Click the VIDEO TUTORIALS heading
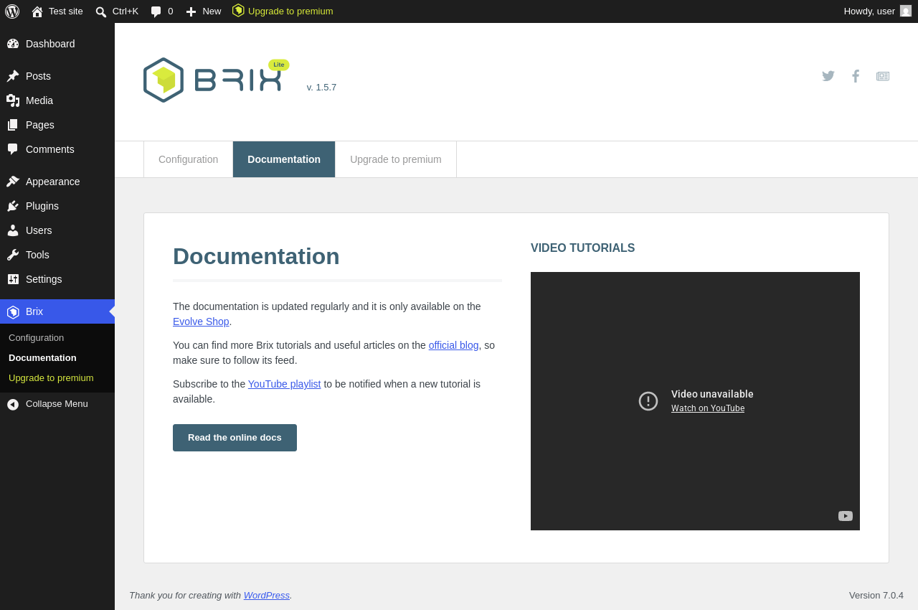918x610 pixels. 583,248
